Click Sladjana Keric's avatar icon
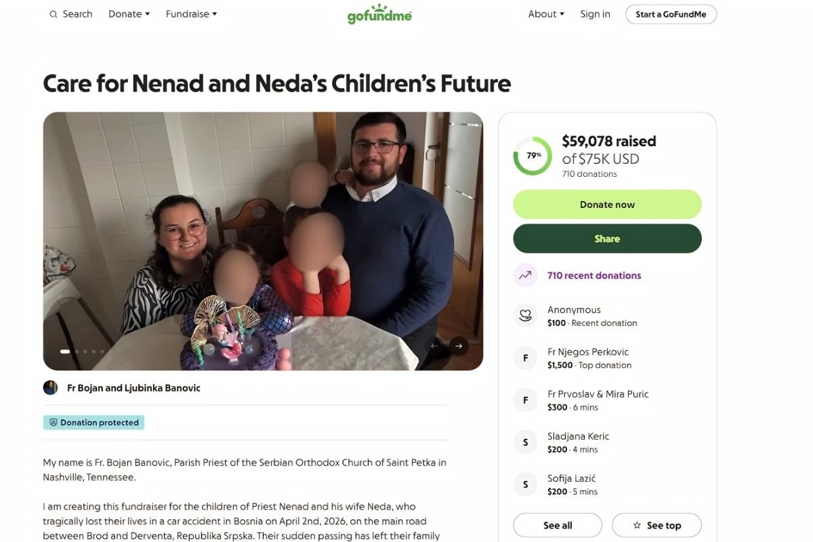Image resolution: width=813 pixels, height=542 pixels. pyautogui.click(x=525, y=442)
